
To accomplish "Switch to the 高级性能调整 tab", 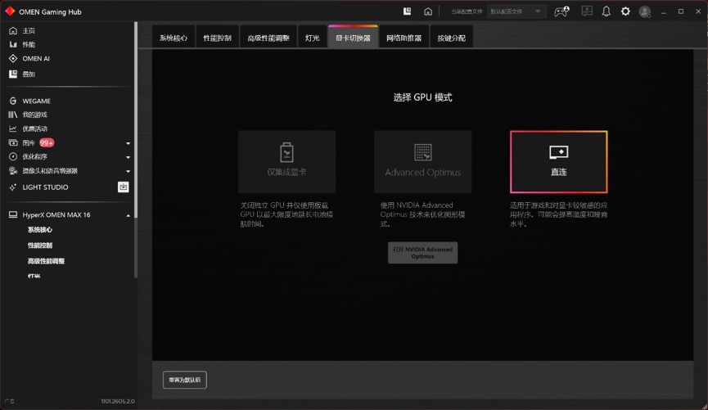I will coord(268,38).
